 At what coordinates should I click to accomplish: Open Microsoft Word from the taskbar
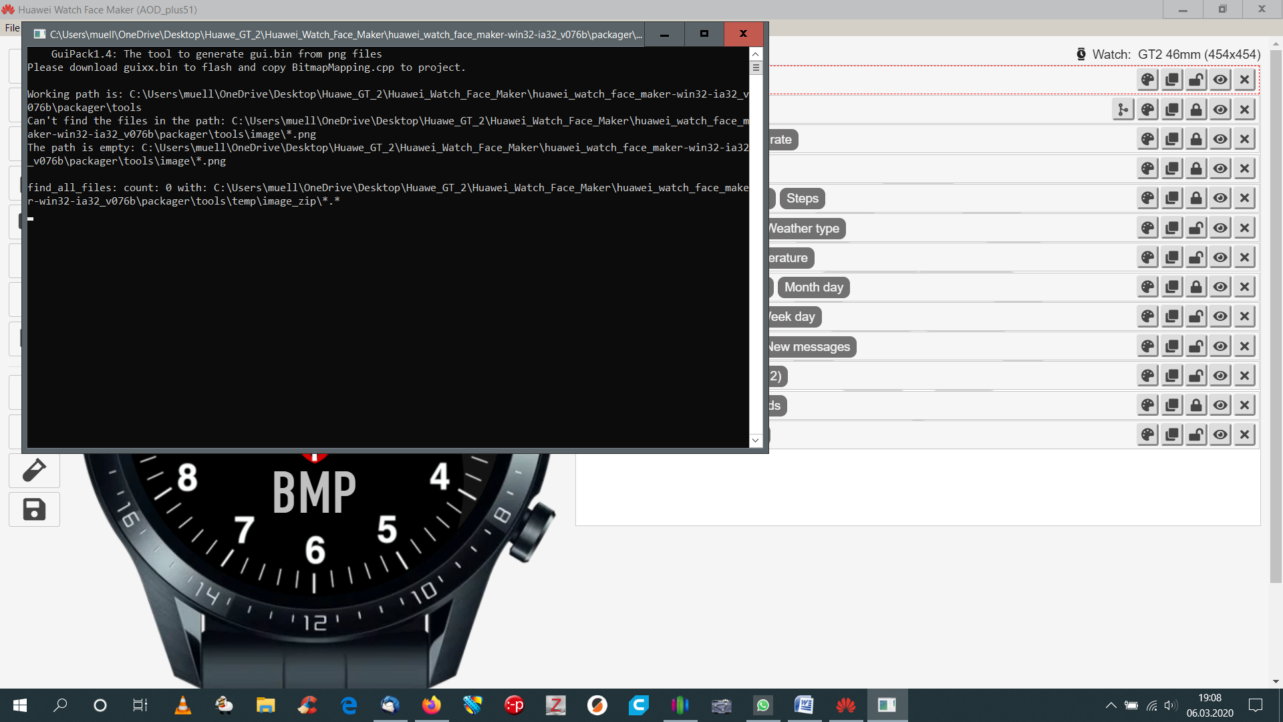click(805, 705)
